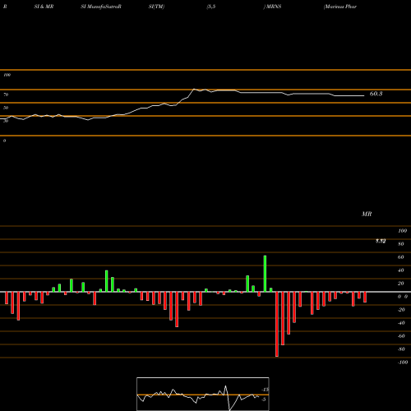Click the MR axis label -80
Screen dimensions: 411x411
click(x=401, y=349)
